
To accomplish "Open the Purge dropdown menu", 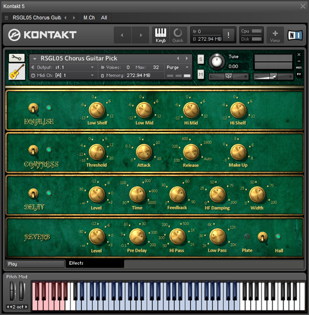I will click(x=177, y=67).
